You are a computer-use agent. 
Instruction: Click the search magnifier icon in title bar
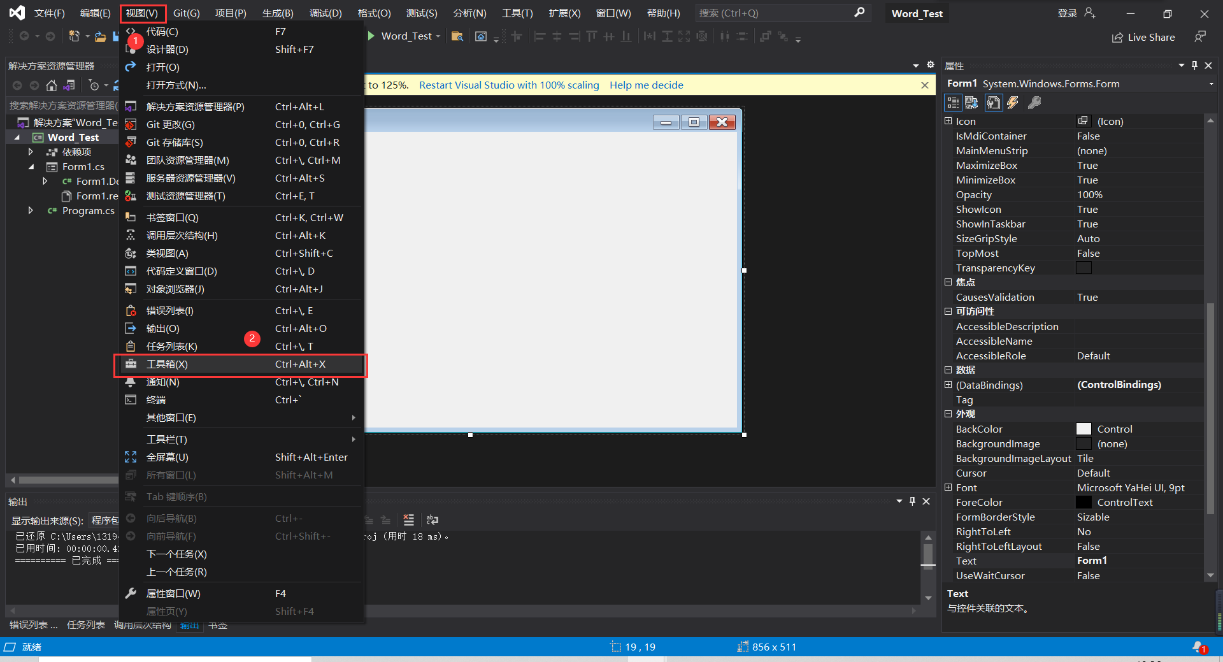pos(859,13)
